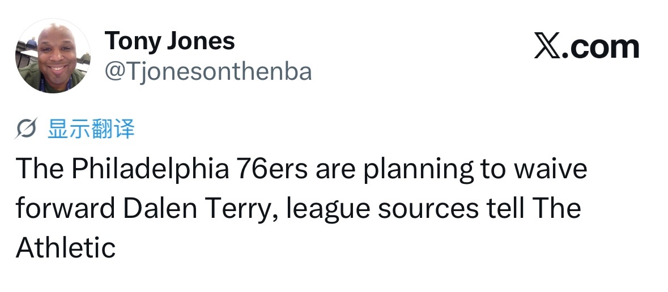Click the word 'forward' in the tweet

coord(66,209)
